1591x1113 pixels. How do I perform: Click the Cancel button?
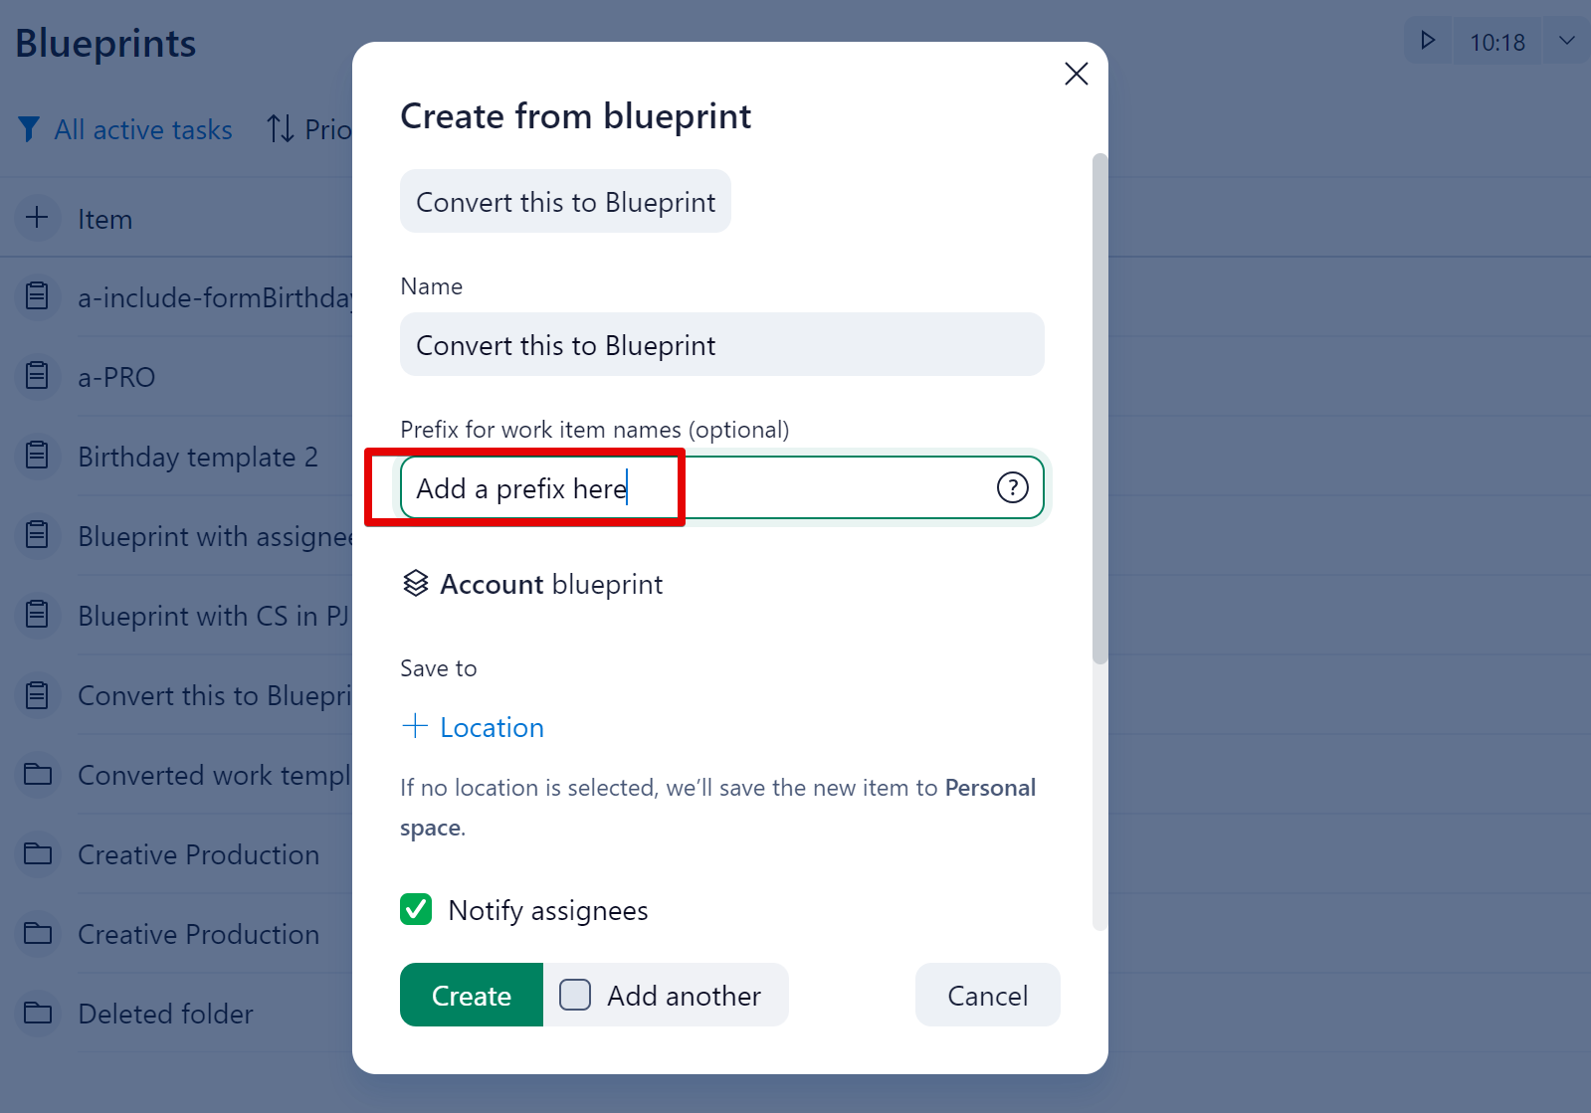[x=987, y=995]
